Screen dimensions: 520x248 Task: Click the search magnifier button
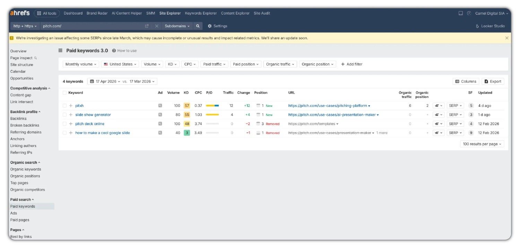coord(198,26)
